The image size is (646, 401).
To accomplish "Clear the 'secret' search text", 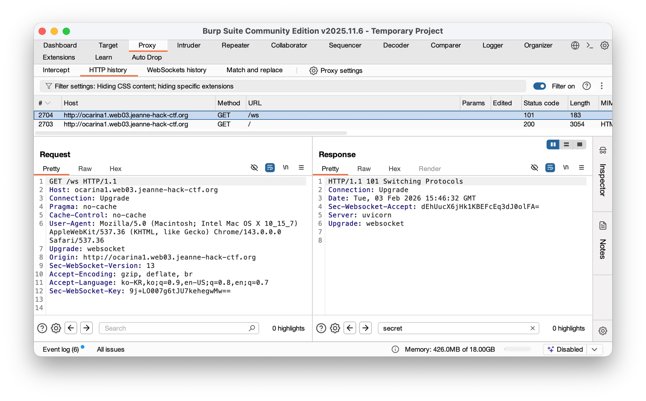I will click(532, 328).
